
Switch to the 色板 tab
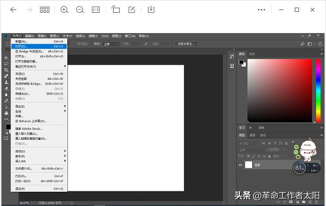252,54
